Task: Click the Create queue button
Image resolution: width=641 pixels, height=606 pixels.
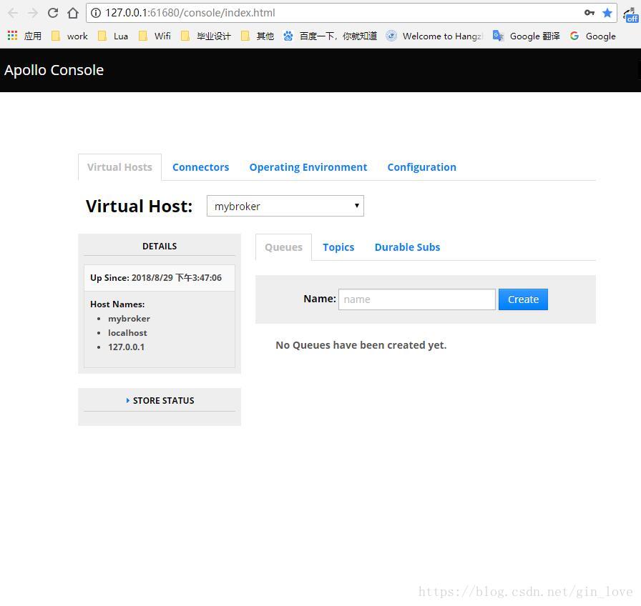Action: [x=523, y=299]
